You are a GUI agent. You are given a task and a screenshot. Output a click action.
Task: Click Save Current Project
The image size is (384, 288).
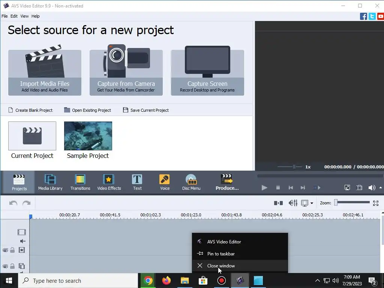(146, 110)
